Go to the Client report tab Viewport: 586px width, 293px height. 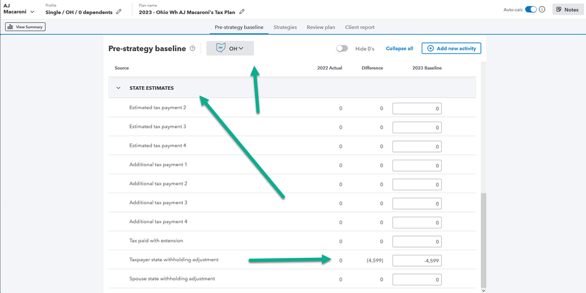point(360,27)
